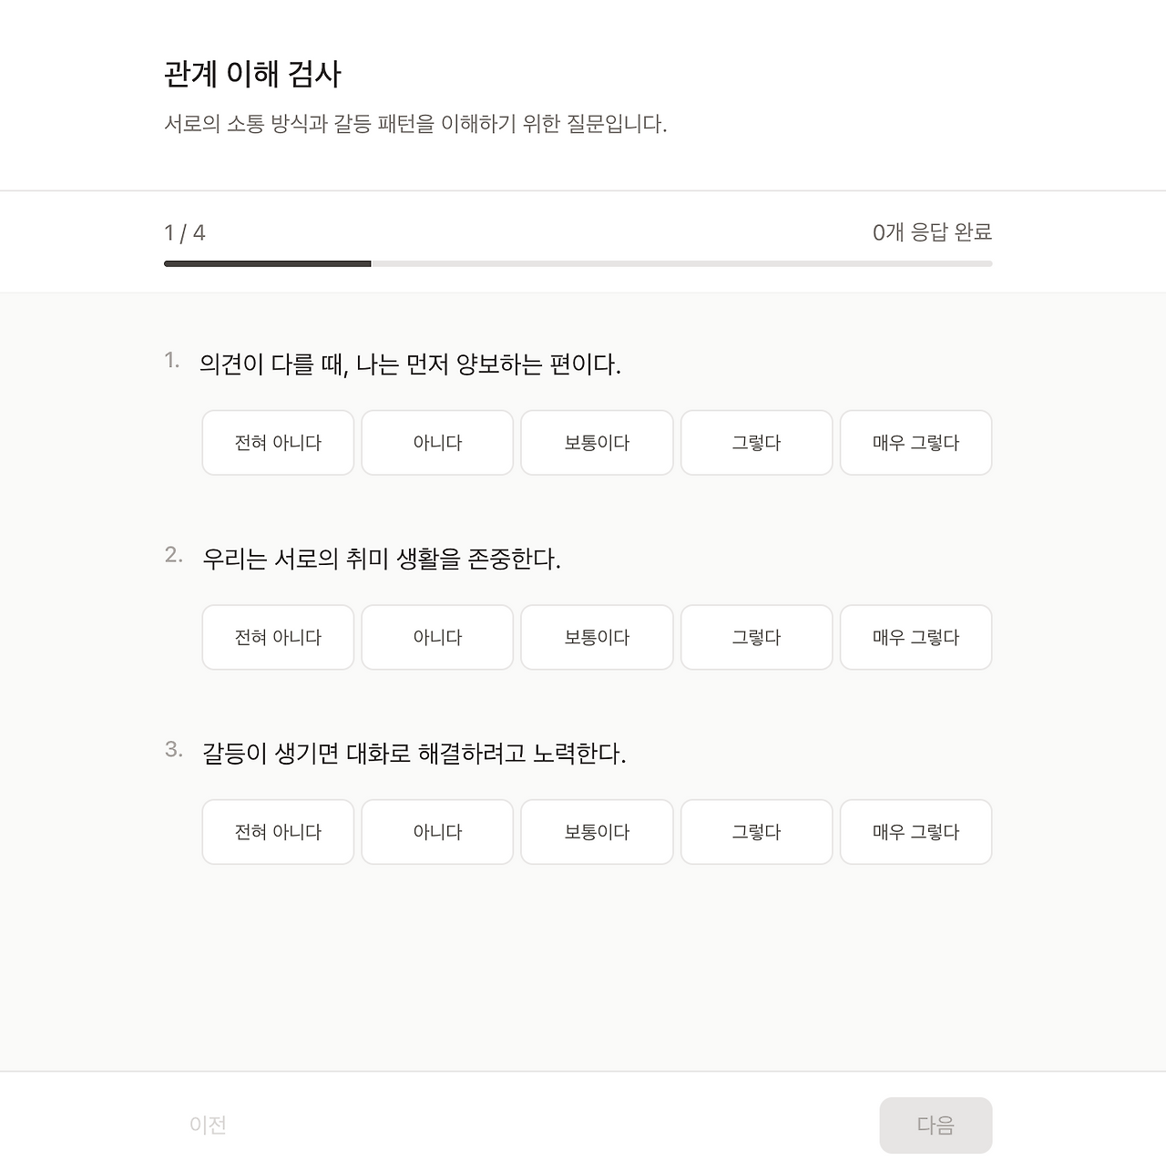Select '아니다' for question 1
Image resolution: width=1166 pixels, height=1171 pixels.
[437, 443]
